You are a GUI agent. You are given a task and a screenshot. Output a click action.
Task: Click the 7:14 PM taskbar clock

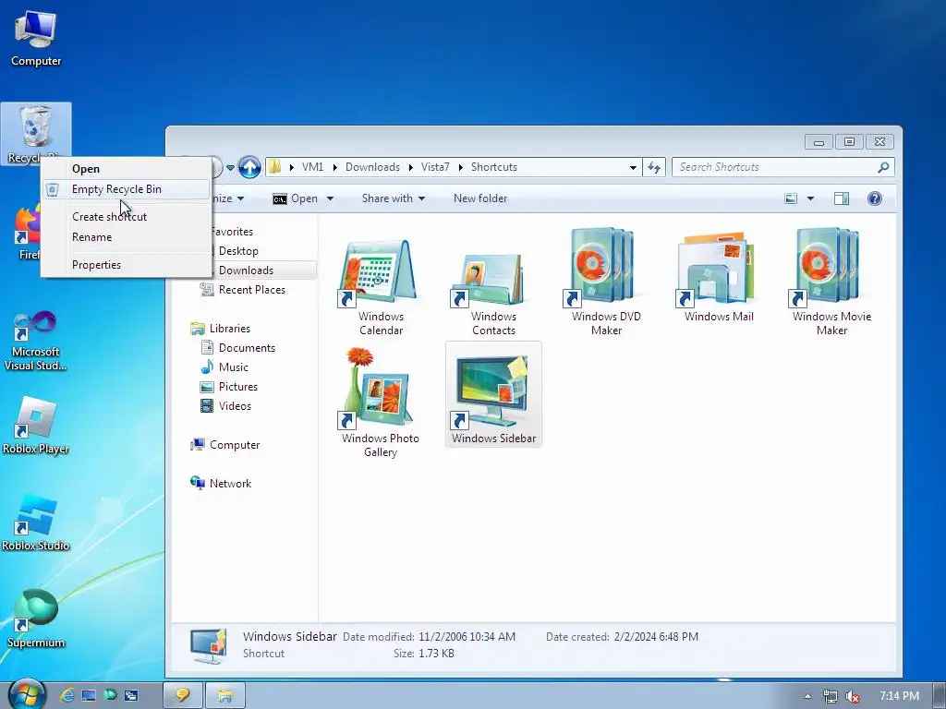[x=899, y=696]
